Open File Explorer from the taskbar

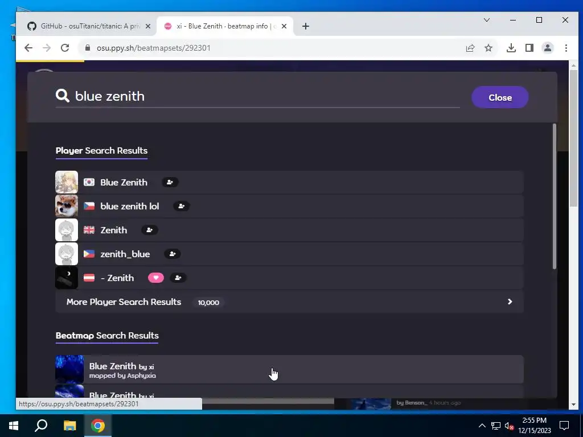point(69,426)
